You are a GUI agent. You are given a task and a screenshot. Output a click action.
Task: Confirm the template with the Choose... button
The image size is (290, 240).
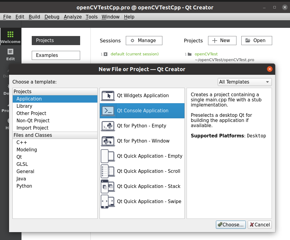(x=231, y=225)
